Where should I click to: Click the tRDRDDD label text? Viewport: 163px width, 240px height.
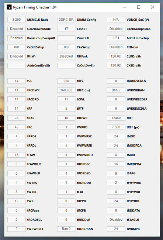pos(84,183)
